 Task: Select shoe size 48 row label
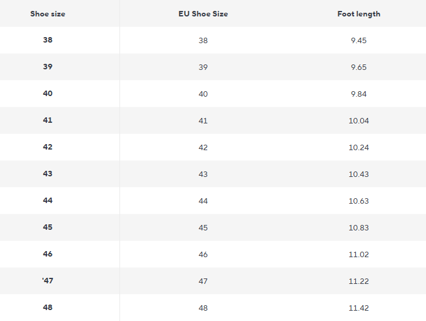[48, 308]
